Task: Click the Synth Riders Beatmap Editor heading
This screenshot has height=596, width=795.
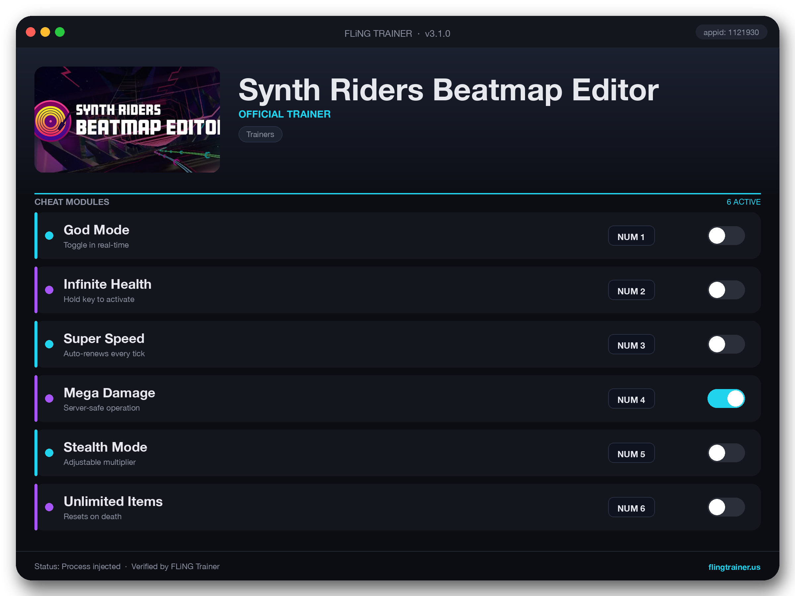Action: click(449, 90)
